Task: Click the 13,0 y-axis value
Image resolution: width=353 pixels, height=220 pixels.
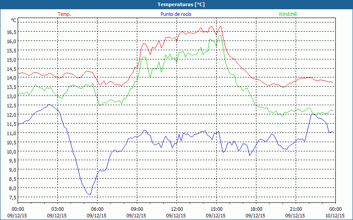Action: pyautogui.click(x=11, y=96)
